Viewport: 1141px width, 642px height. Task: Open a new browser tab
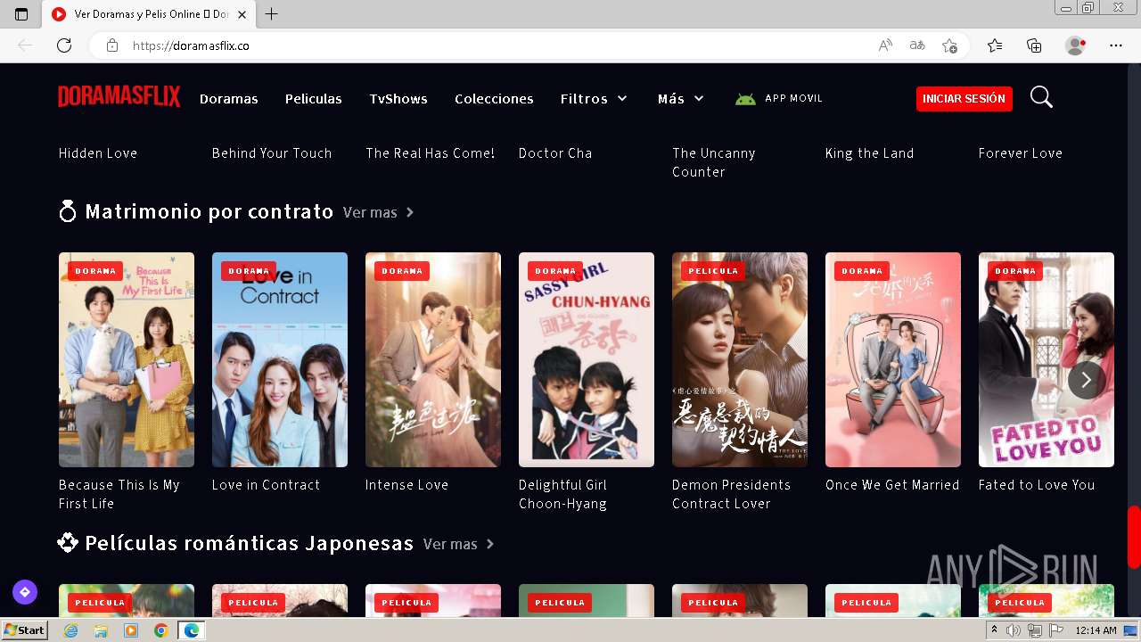pyautogui.click(x=272, y=14)
